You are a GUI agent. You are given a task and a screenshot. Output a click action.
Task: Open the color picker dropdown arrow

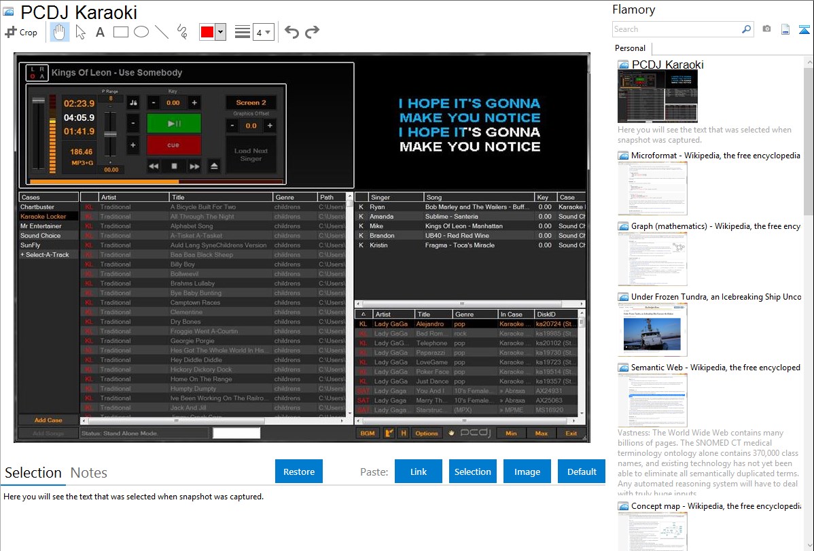[x=220, y=32]
